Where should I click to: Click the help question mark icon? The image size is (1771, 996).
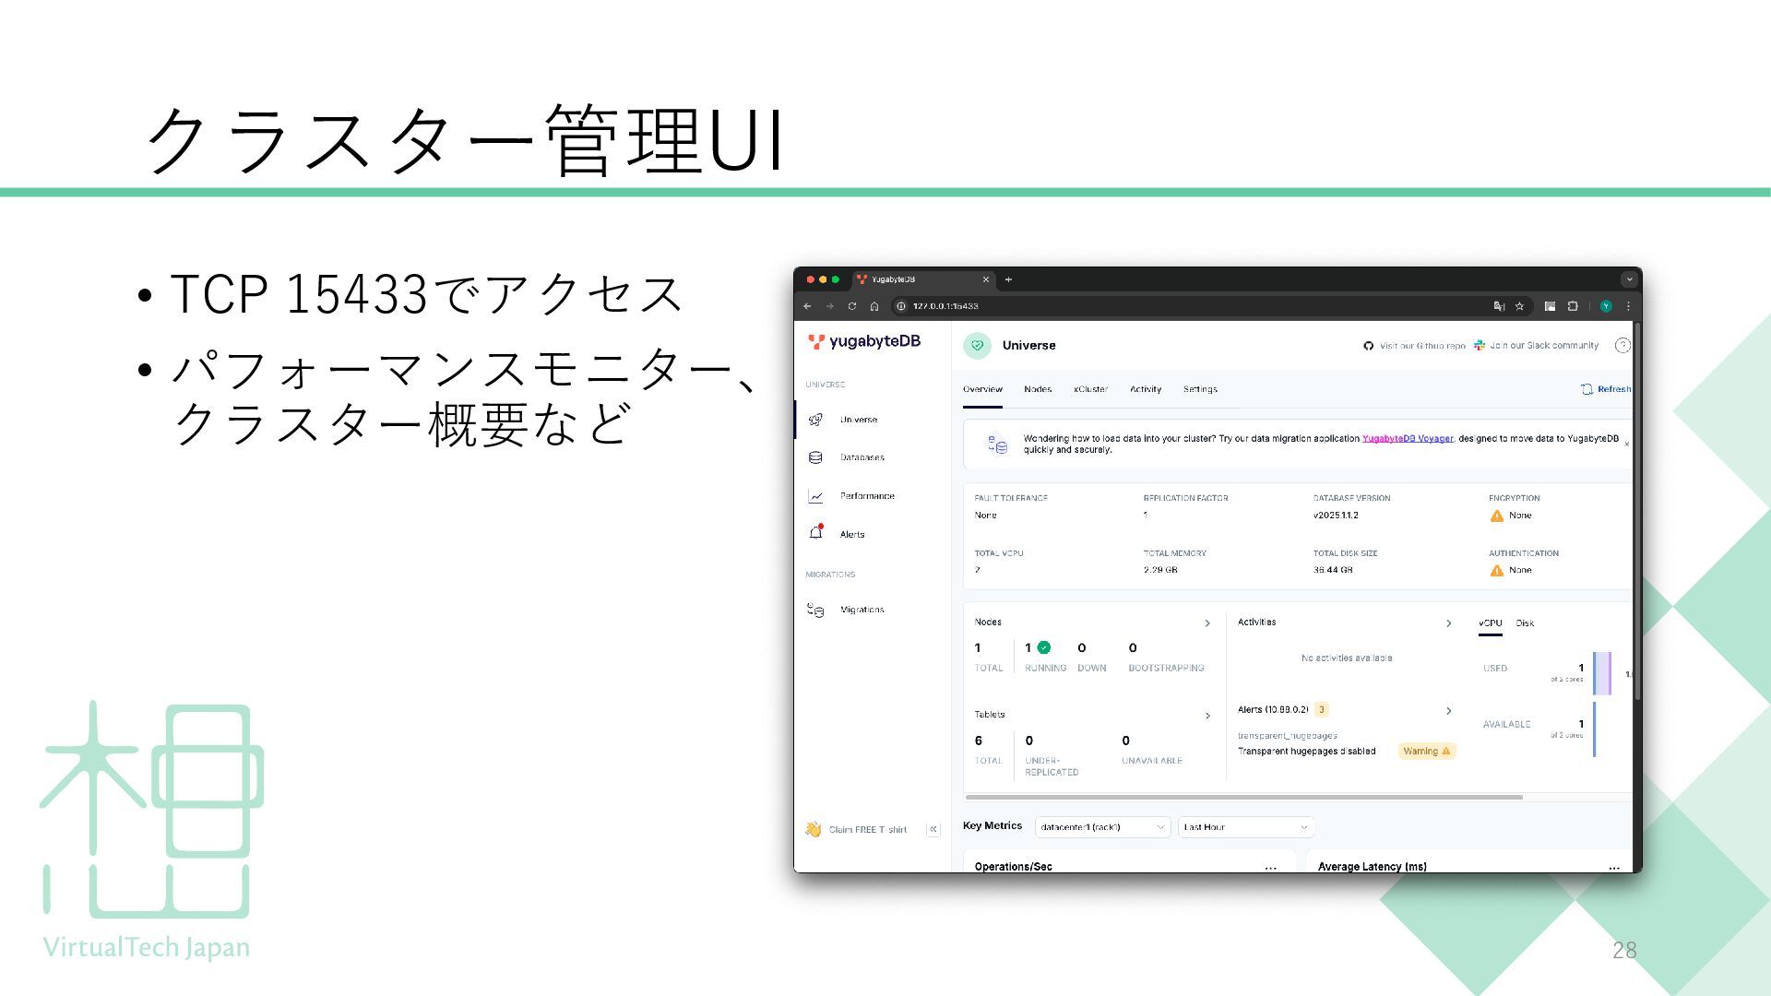click(1622, 345)
